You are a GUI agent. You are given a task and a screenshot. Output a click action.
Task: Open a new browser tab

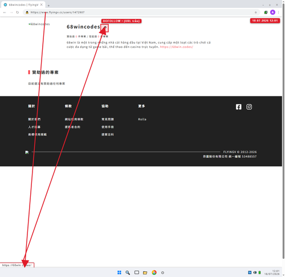[x=48, y=6]
